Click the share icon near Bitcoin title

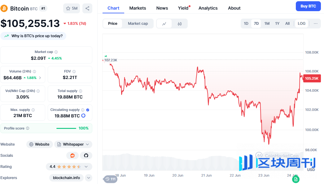coord(87,8)
